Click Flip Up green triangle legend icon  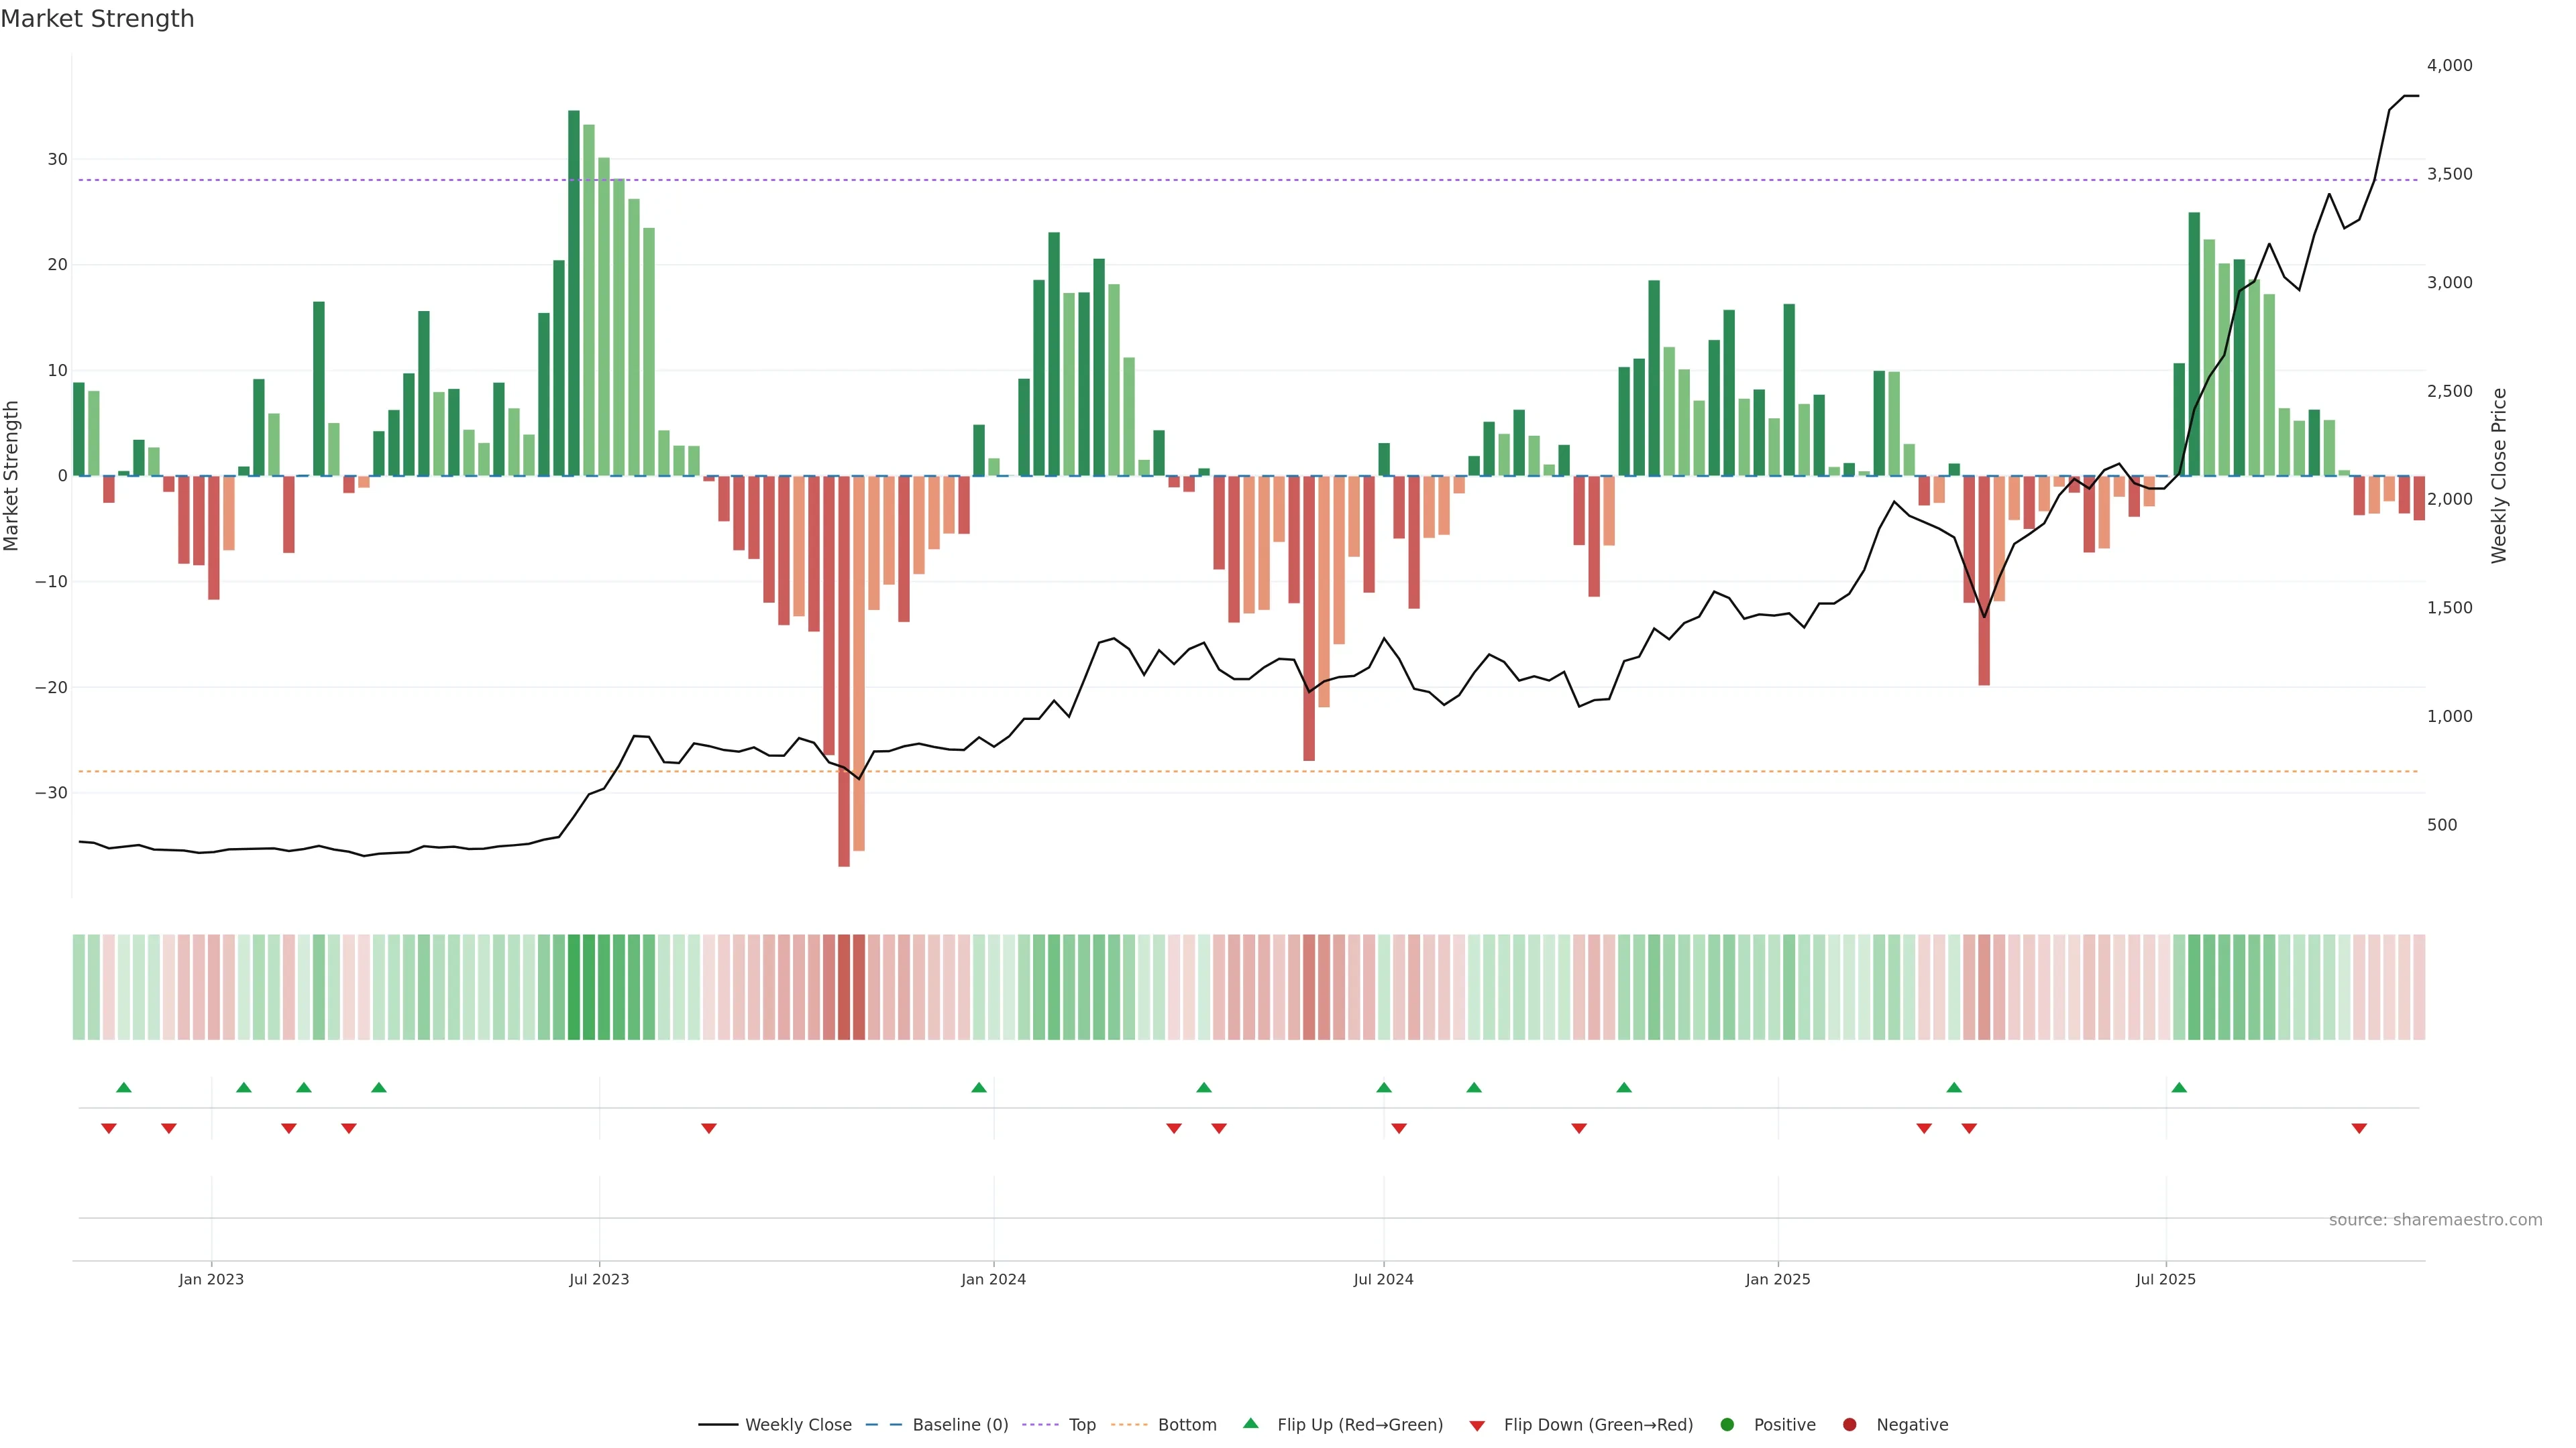click(1250, 1423)
